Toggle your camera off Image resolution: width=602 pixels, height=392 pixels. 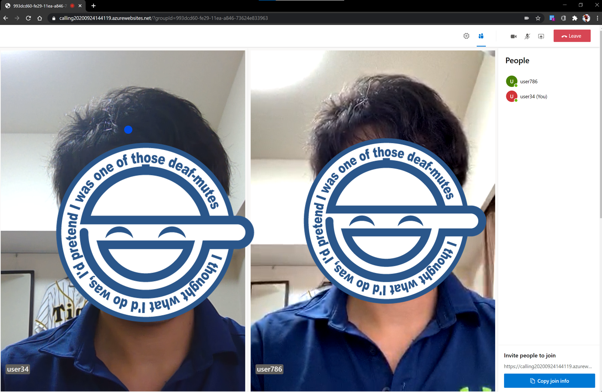coord(513,36)
